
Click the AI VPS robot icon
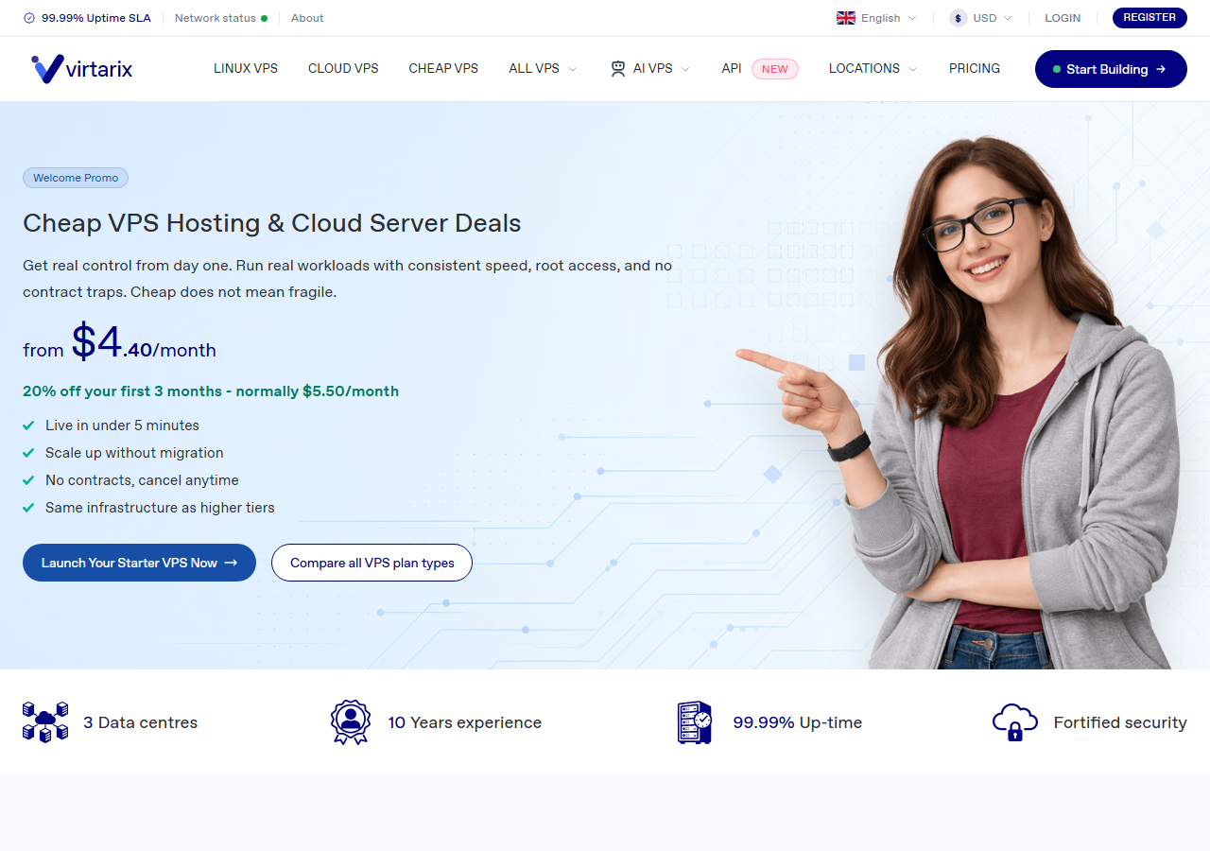[x=618, y=68]
